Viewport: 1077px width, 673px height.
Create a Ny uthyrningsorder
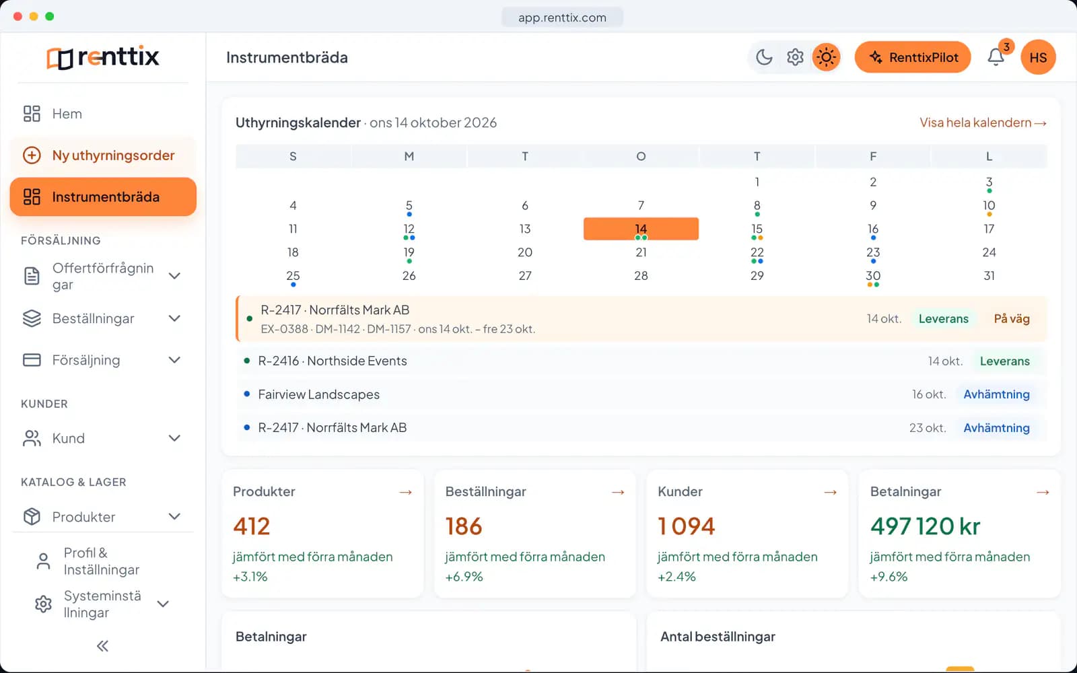click(103, 155)
